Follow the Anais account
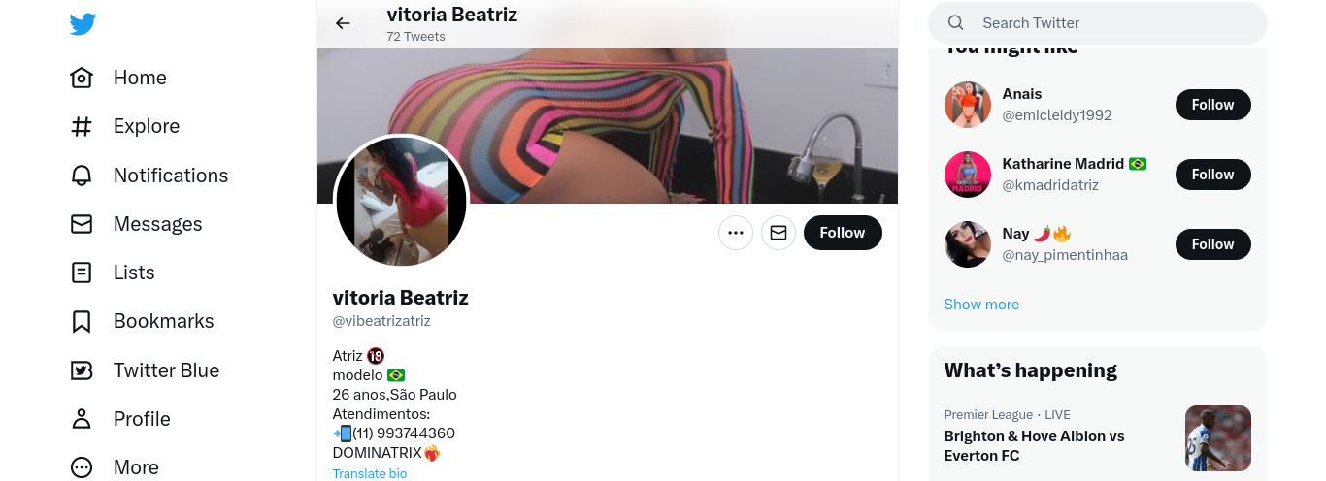The width and height of the screenshot is (1326, 481). coord(1212,105)
